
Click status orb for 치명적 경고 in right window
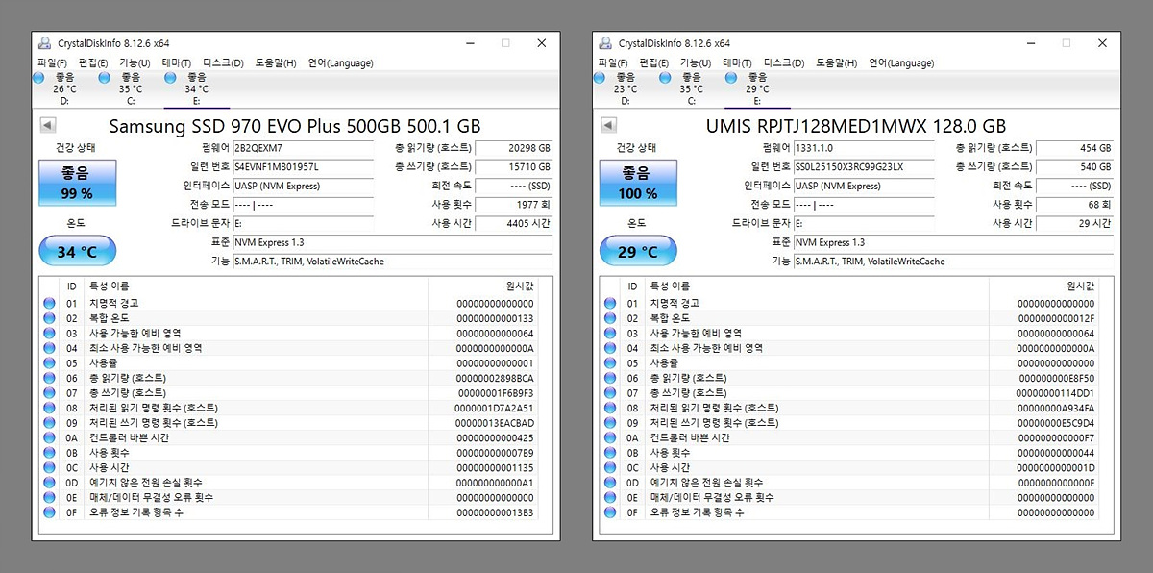point(610,304)
